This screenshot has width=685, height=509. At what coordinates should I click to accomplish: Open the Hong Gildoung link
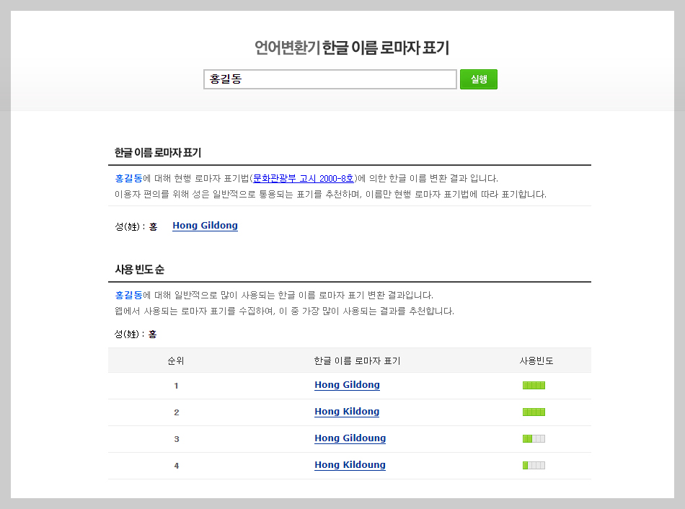coord(350,438)
